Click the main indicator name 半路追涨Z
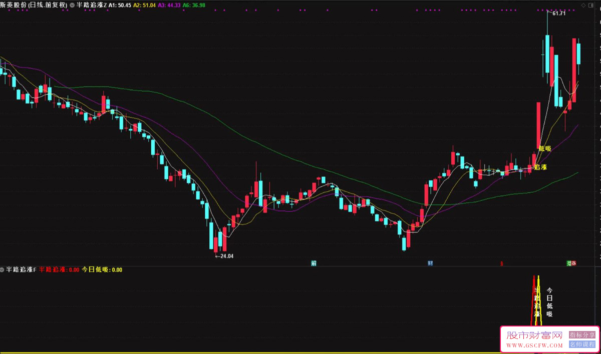Screen dimensions: 601x354 click(x=92, y=5)
